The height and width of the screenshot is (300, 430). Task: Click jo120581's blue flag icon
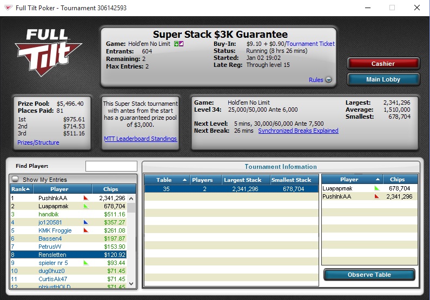pos(86,222)
